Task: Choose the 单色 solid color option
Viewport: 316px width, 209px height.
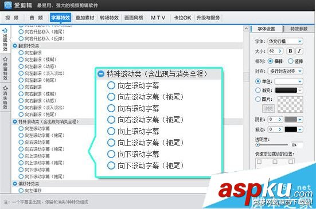Action: point(258,81)
